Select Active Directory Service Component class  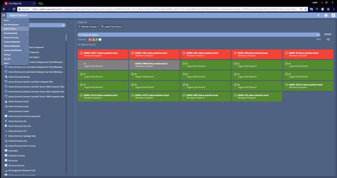pyautogui.click(x=24, y=116)
